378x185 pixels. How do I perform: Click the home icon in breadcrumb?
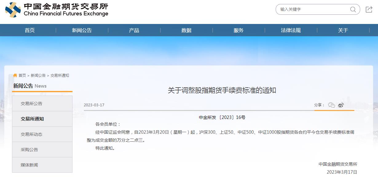(15, 75)
